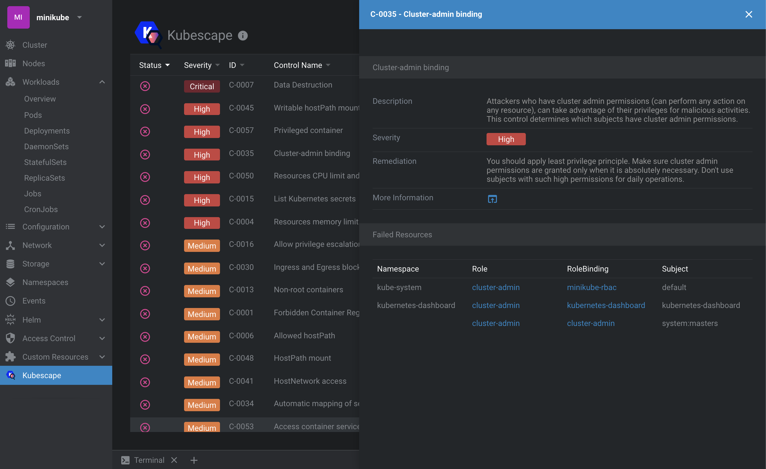The width and height of the screenshot is (766, 469).
Task: Expand the Access Control section
Action: tap(102, 338)
